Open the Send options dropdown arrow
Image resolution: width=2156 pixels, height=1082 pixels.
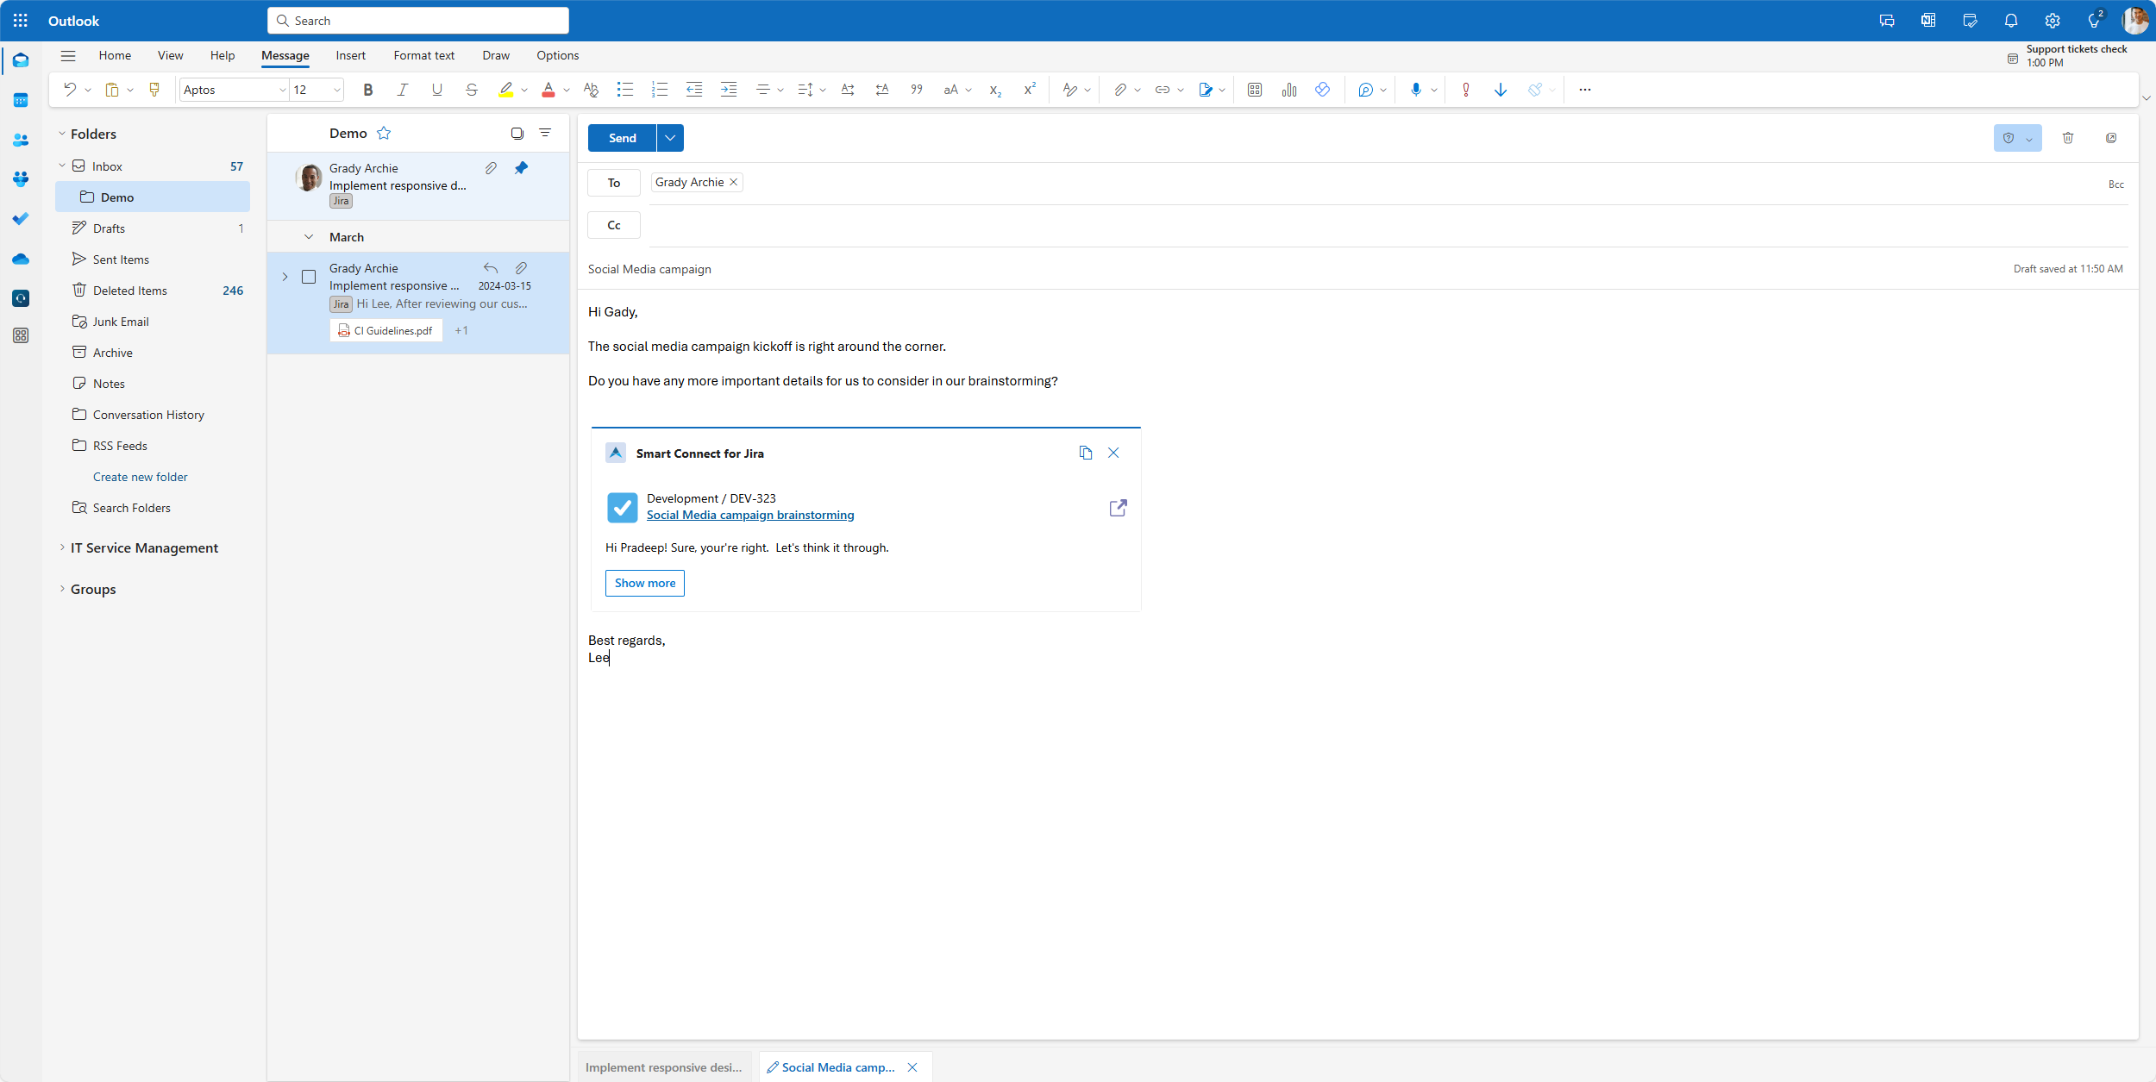pyautogui.click(x=670, y=138)
